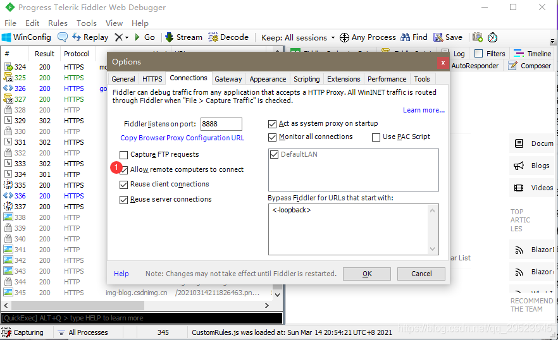Sort sessions by Protocol column header
This screenshot has height=340, width=558.
pyautogui.click(x=77, y=54)
